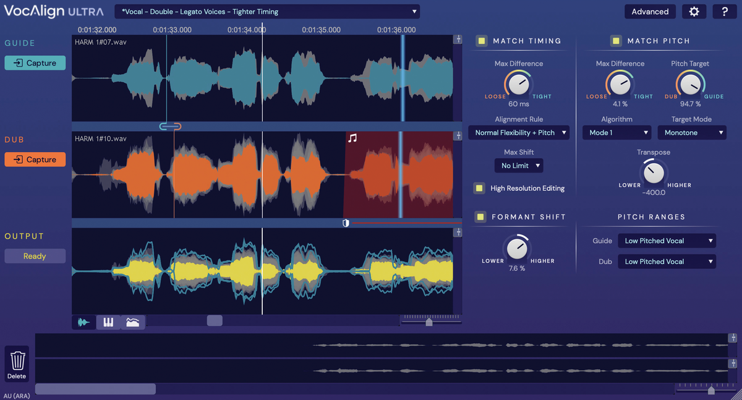The height and width of the screenshot is (400, 742).
Task: Open the settings gear
Action: click(694, 11)
